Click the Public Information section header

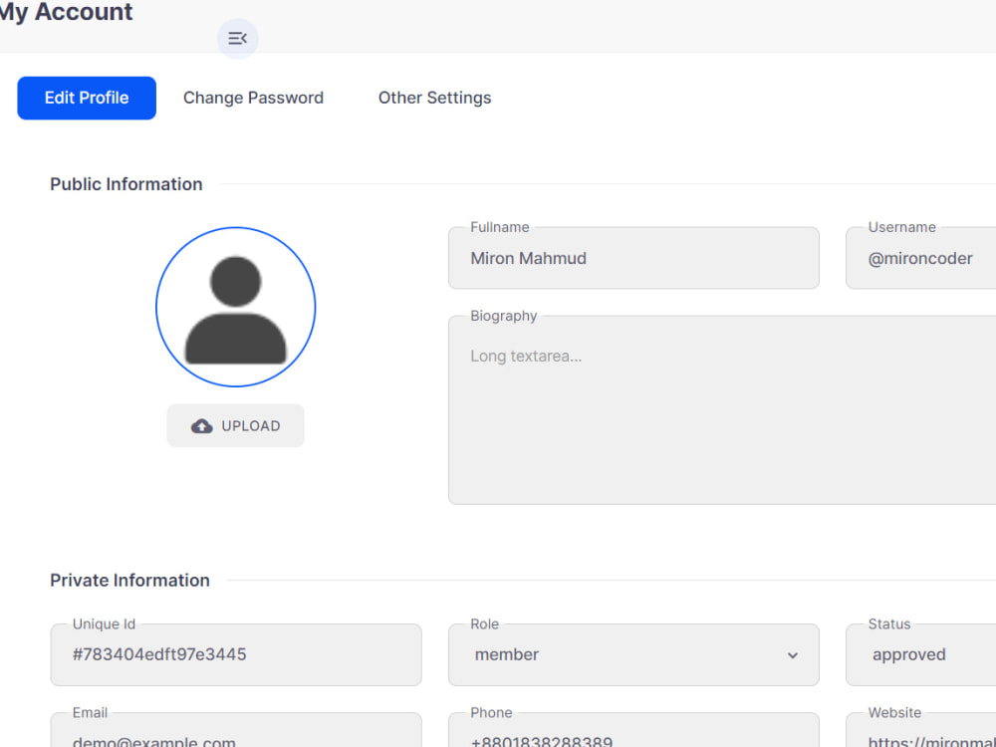click(125, 184)
